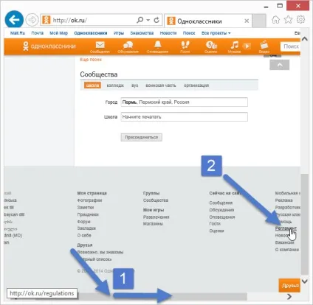Open footer link Сообщества

(156, 200)
